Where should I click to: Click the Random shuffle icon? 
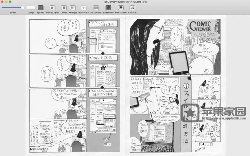[x=132, y=8]
